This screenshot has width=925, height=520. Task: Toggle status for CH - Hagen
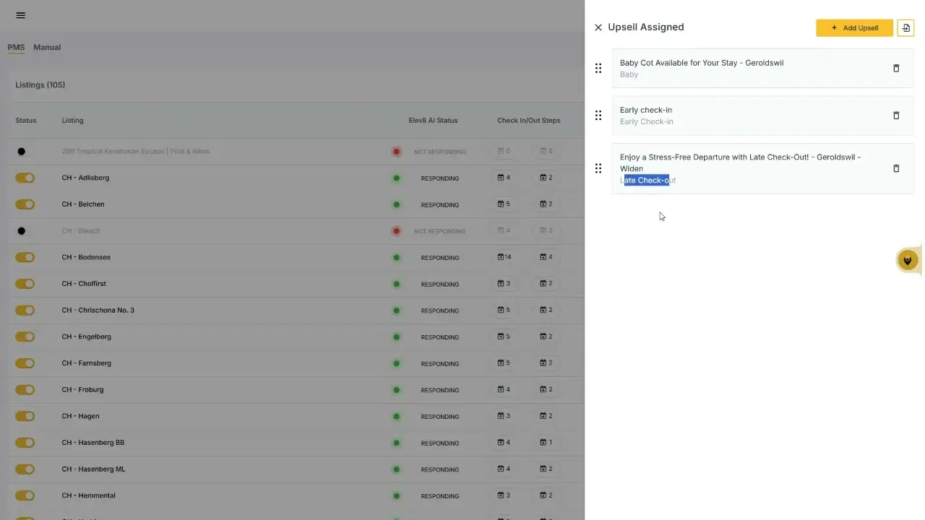(x=25, y=416)
